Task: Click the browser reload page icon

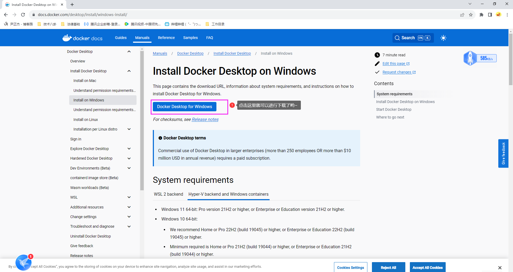Action: [23, 15]
